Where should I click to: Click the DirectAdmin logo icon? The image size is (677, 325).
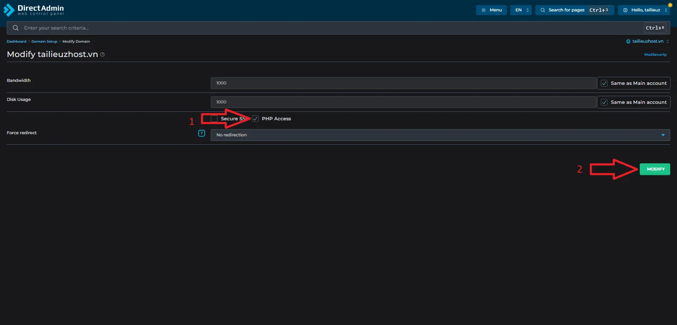tap(9, 10)
